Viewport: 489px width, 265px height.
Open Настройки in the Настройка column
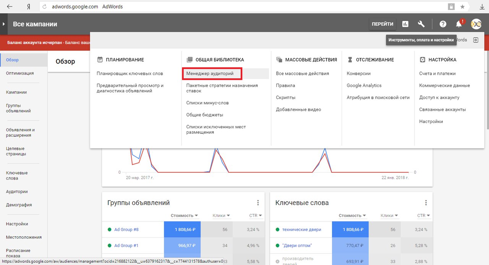tap(431, 121)
